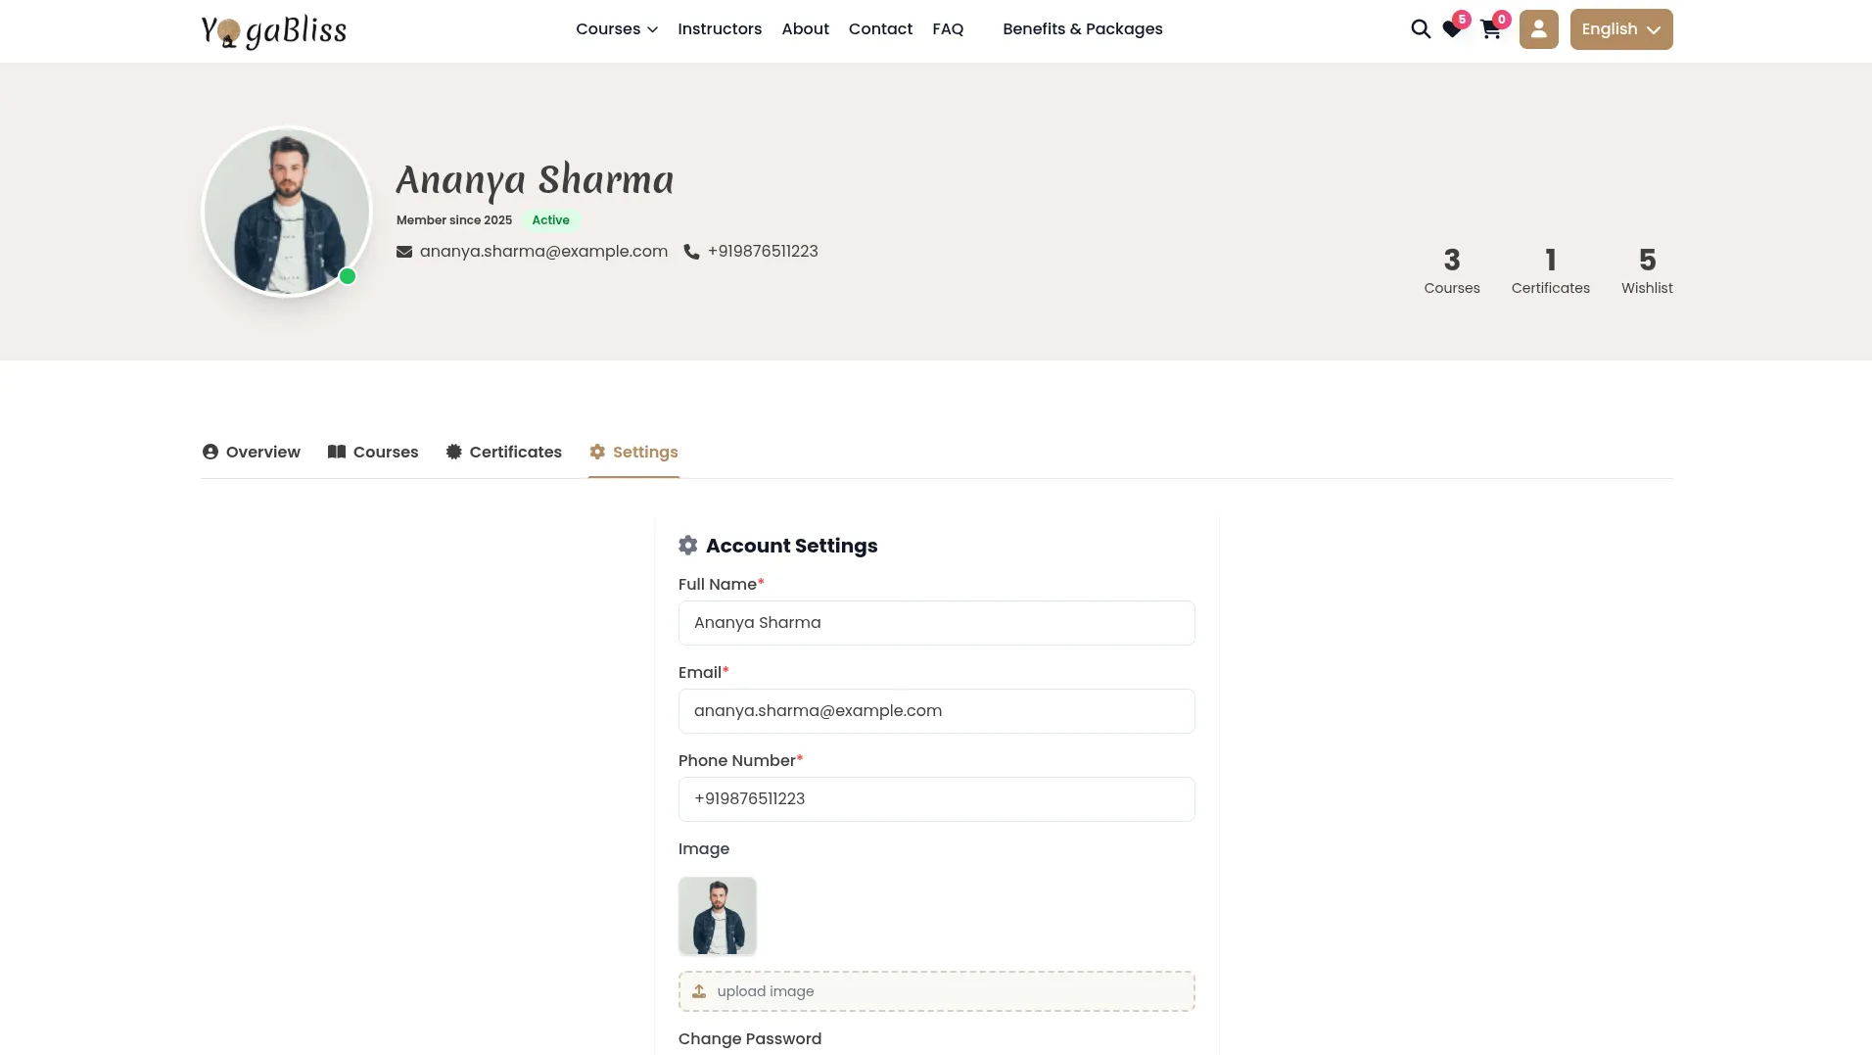Screen dimensions: 1872x1055
Task: Open the wishlist heart icon
Action: click(x=1452, y=29)
